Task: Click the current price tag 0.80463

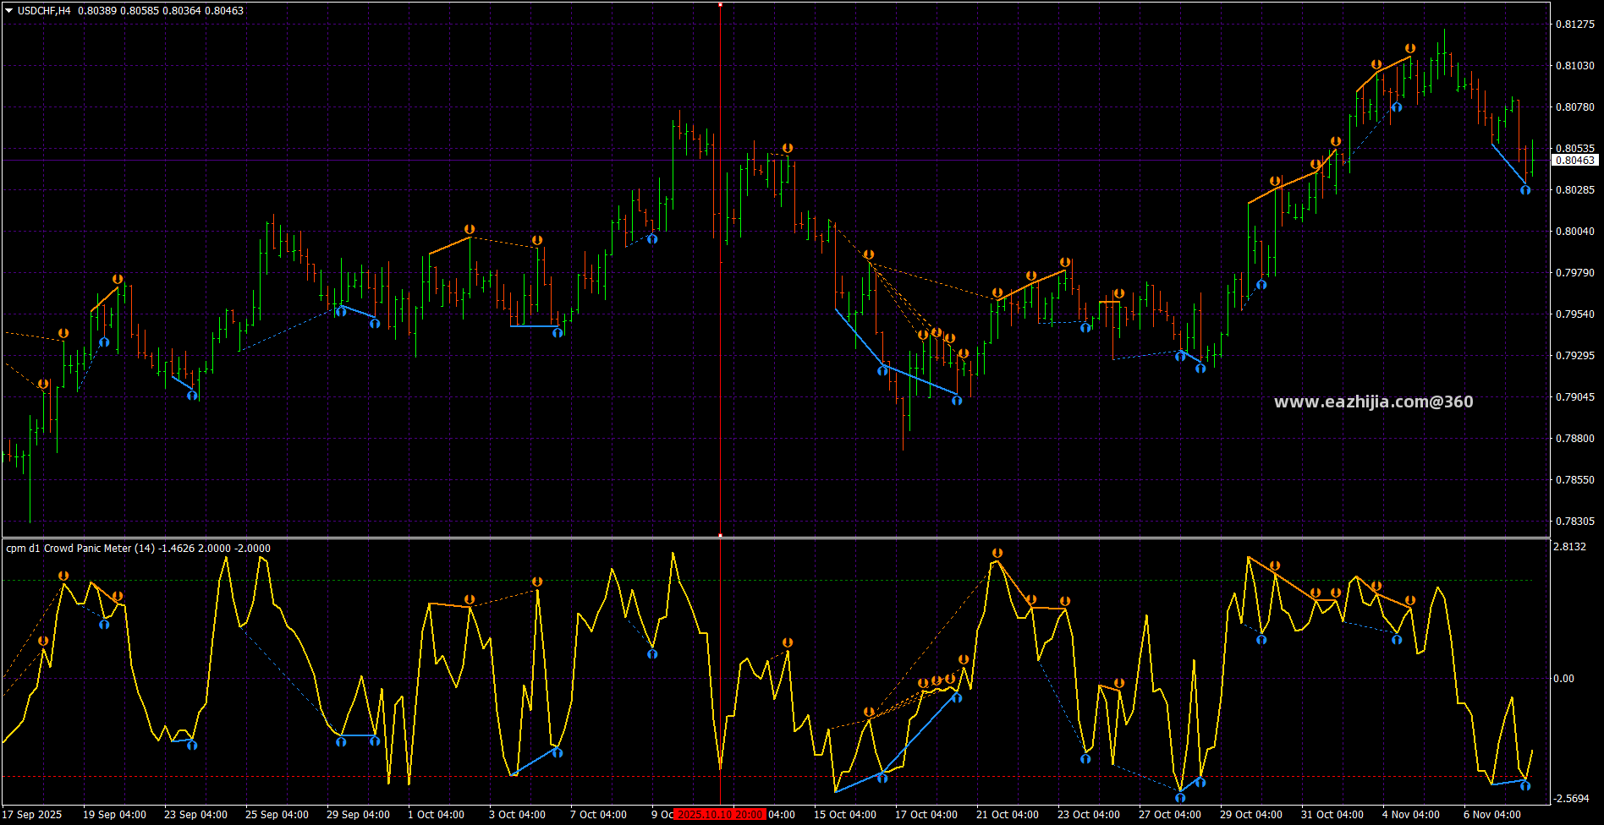Action: click(x=1575, y=161)
